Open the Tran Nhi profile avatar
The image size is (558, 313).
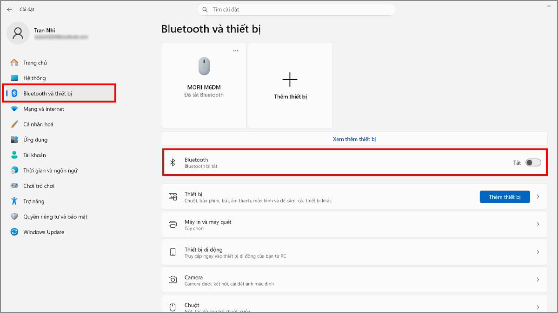click(x=18, y=33)
